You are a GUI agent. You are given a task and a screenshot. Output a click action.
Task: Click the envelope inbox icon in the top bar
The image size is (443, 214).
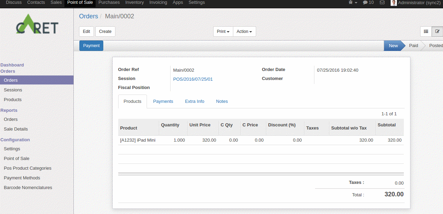point(382,3)
